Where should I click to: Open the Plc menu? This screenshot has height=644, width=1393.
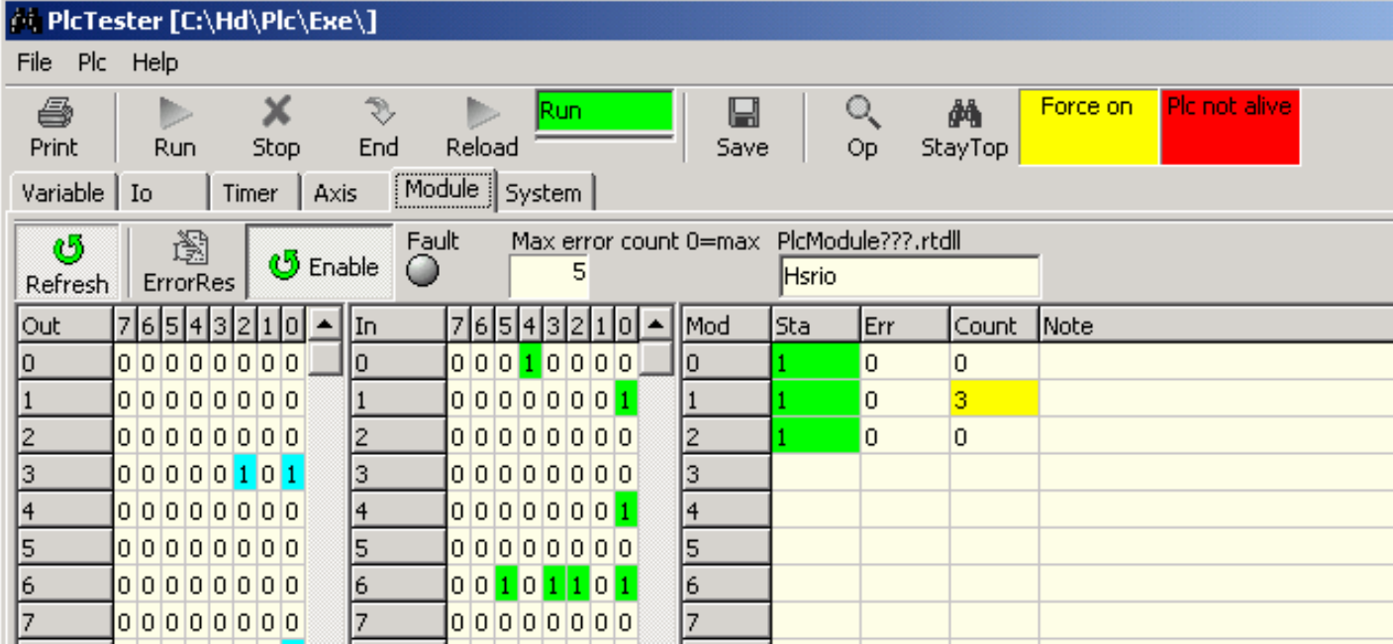click(x=92, y=62)
